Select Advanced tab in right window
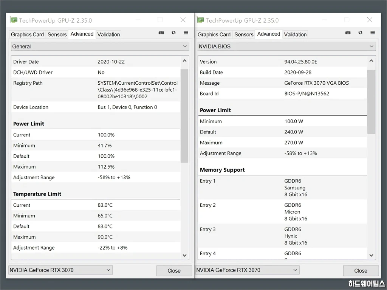 269,34
